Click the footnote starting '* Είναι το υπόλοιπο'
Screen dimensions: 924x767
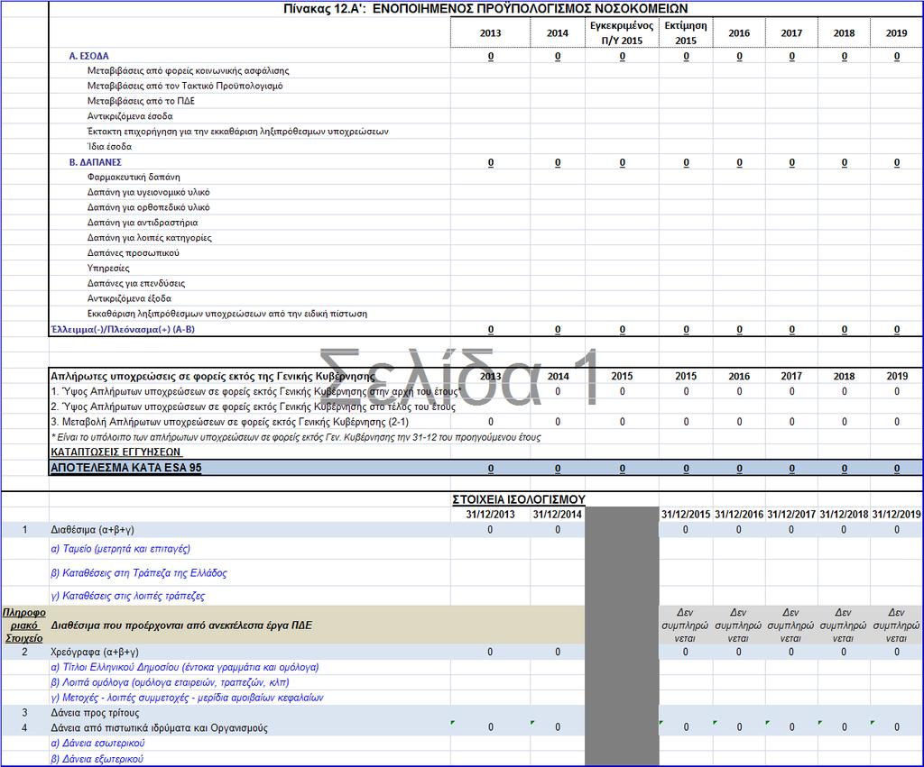point(296,437)
